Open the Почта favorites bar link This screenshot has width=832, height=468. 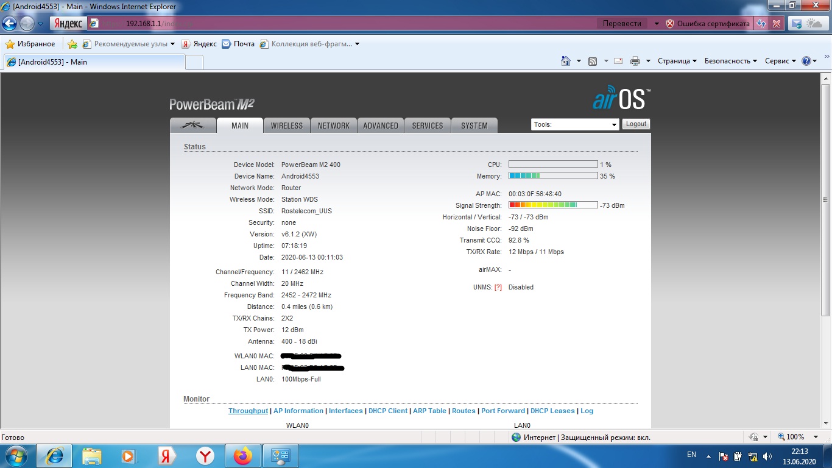[238, 44]
